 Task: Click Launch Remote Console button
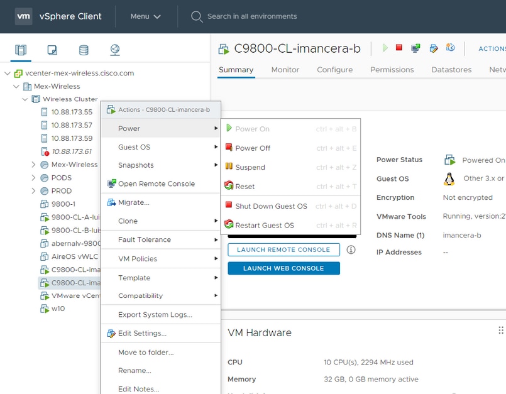pos(283,249)
